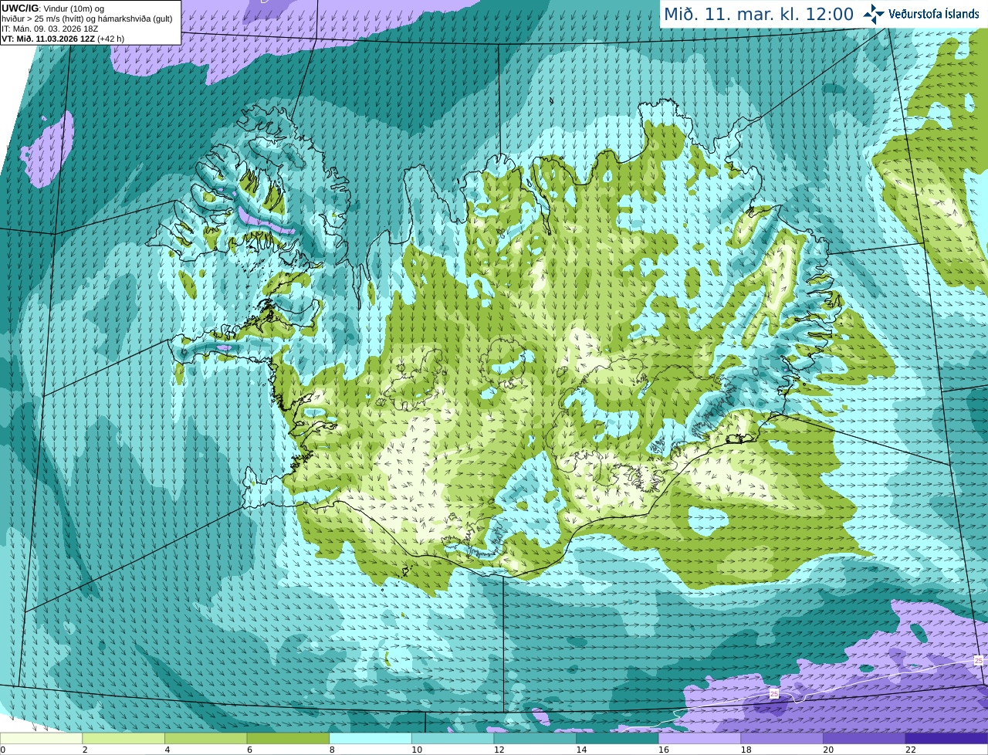Viewport: 988px width, 755px height.
Task: Pick the legend swatch between 18 and 20
Action: pos(782,738)
